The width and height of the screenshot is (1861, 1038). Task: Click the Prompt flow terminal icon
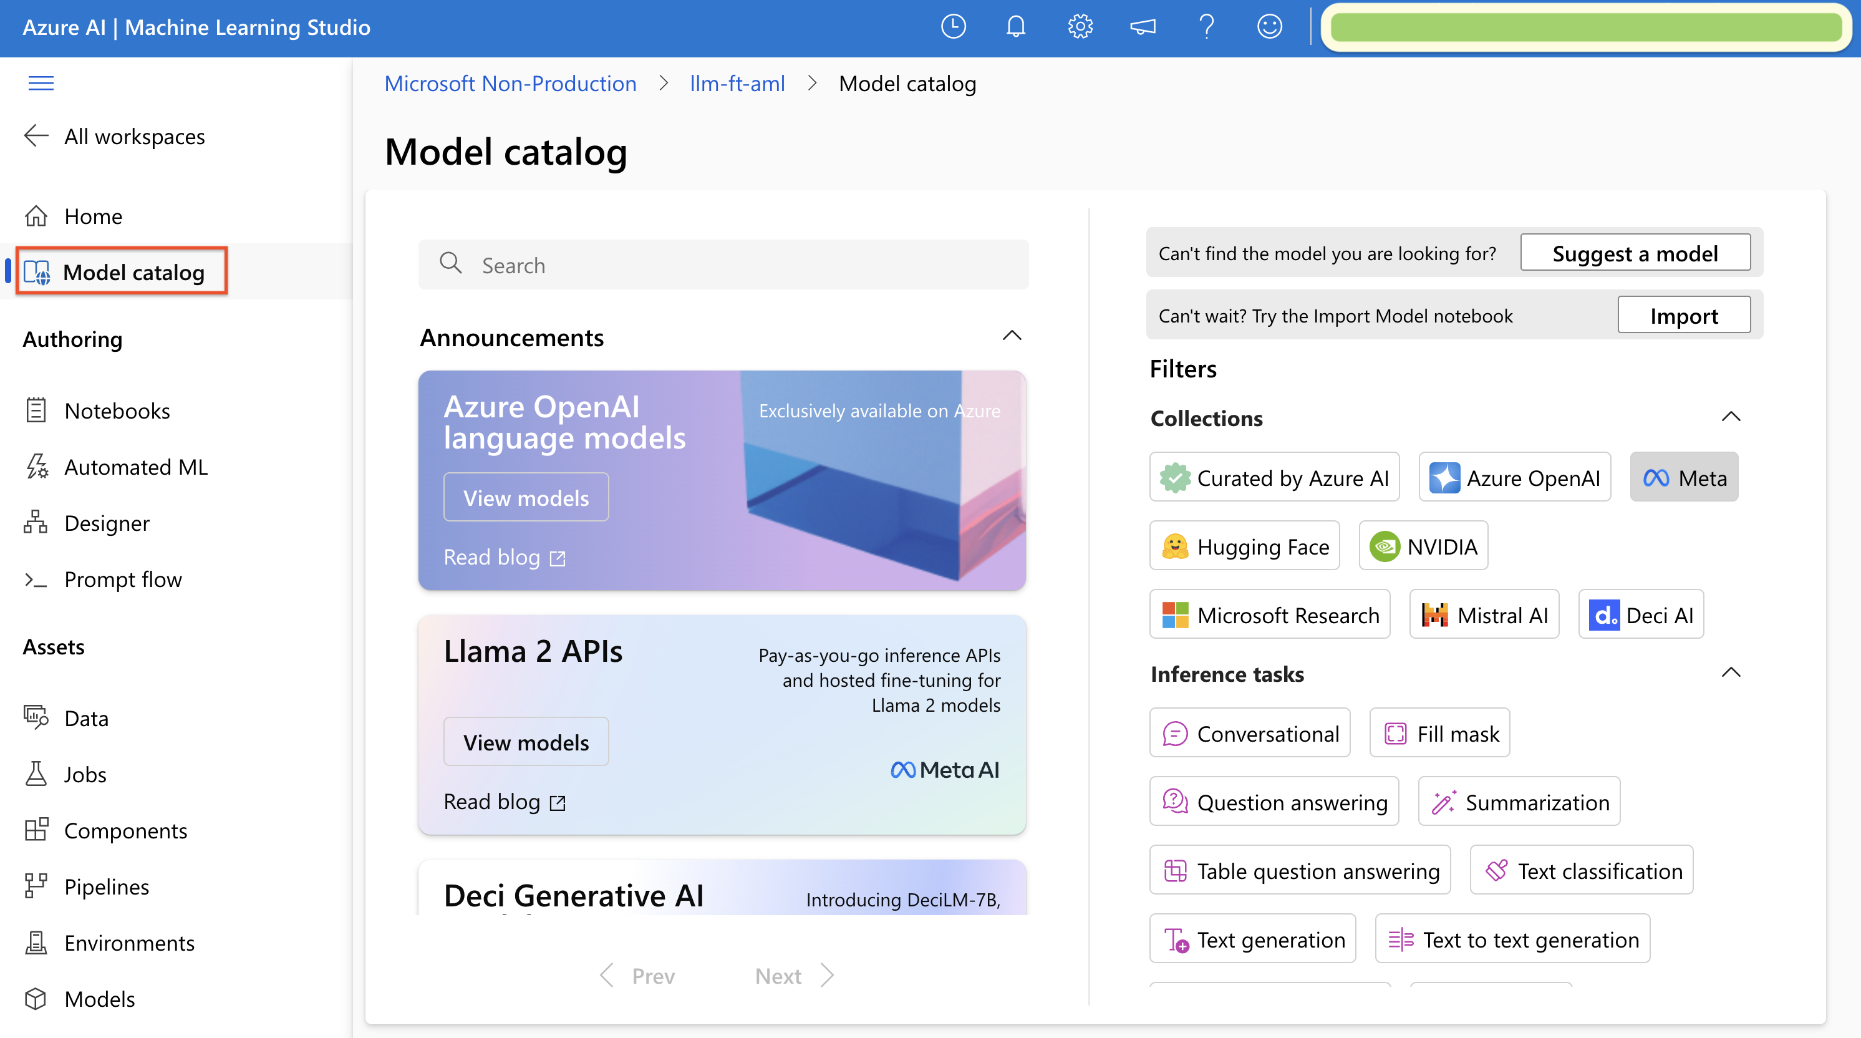36,579
